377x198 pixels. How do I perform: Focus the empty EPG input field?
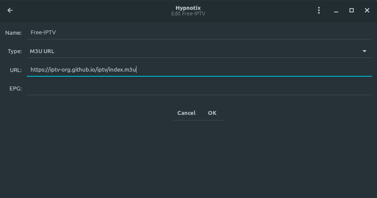[x=199, y=89]
